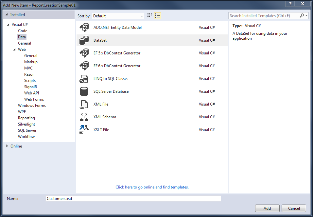313x217 pixels.
Task: Open the search options dropdown arrow
Action: (x=306, y=16)
